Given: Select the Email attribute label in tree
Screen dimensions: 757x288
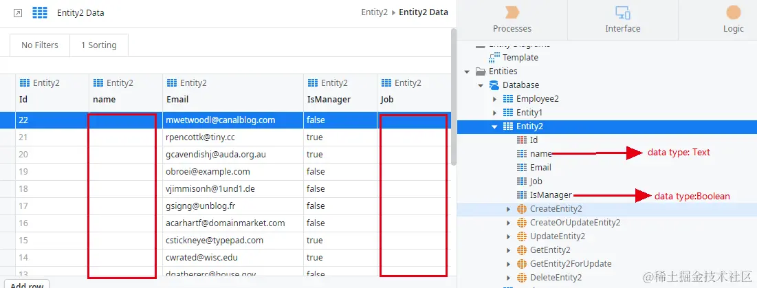Looking at the screenshot, I should pyautogui.click(x=540, y=168).
